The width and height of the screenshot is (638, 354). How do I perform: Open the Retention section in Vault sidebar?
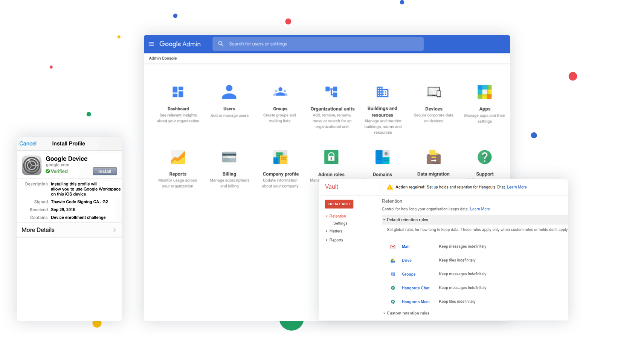point(337,216)
